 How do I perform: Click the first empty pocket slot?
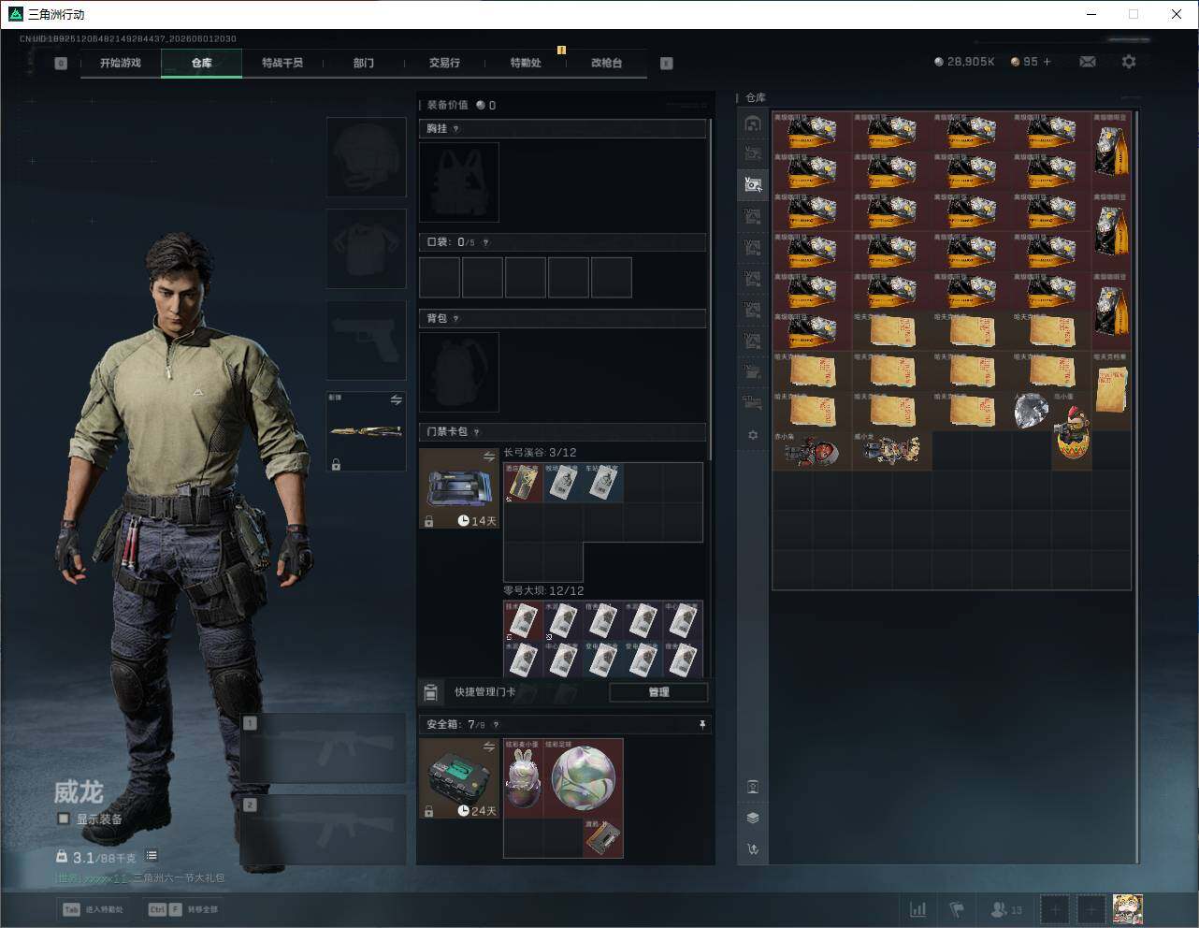(x=440, y=278)
